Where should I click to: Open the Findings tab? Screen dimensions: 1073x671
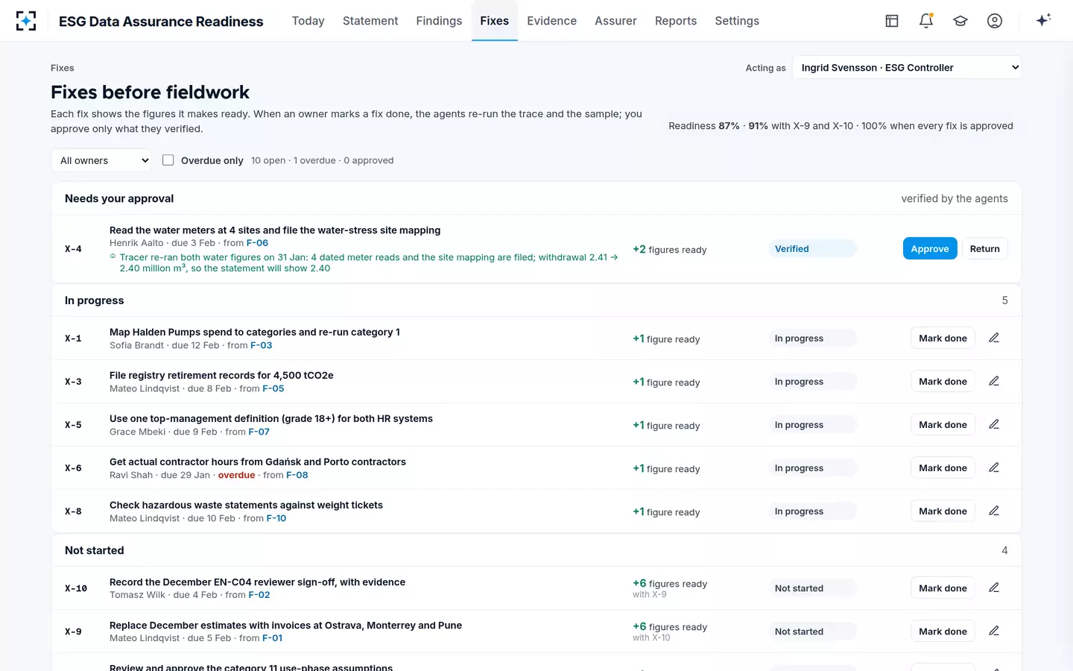point(439,21)
